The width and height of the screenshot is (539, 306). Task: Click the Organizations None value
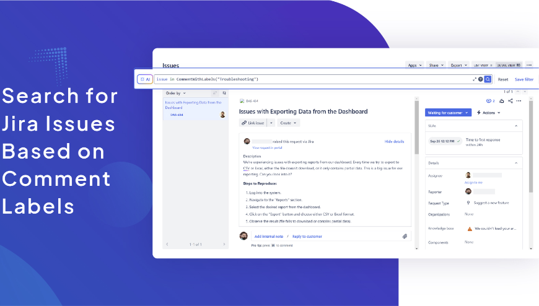click(x=469, y=214)
